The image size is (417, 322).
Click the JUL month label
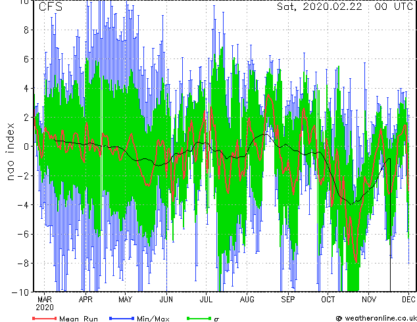[x=206, y=300]
